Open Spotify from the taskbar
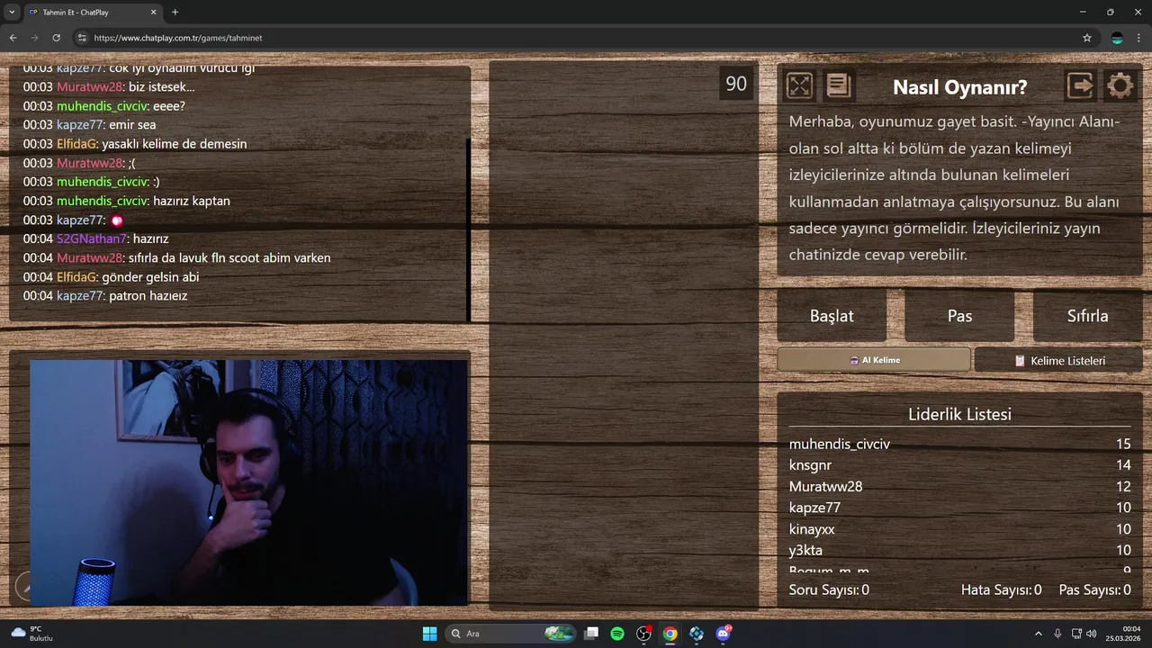Screen dimensions: 1152x648 coord(617,634)
